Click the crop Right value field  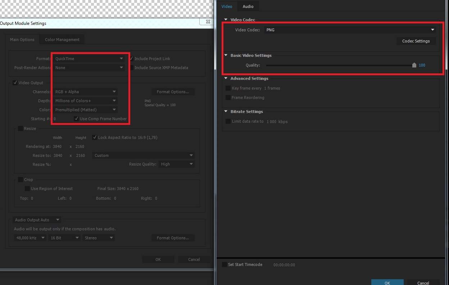point(156,198)
